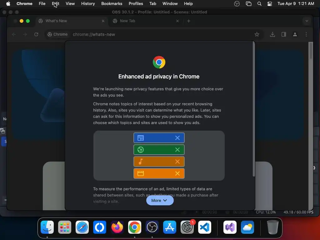Open System Settings in the Dock
Image resolution: width=320 pixels, height=240 pixels.
coord(187,227)
